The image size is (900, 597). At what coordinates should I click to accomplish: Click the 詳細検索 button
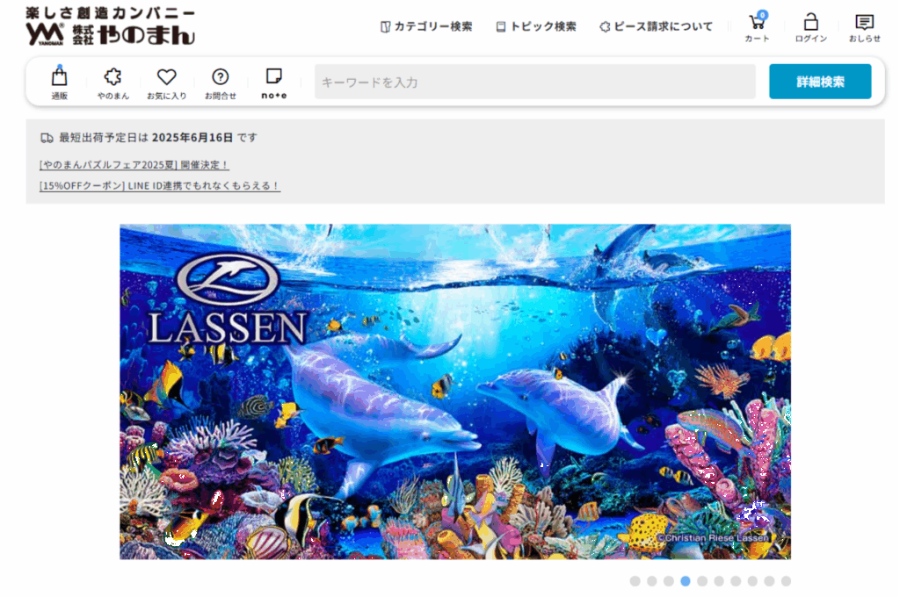pyautogui.click(x=820, y=82)
